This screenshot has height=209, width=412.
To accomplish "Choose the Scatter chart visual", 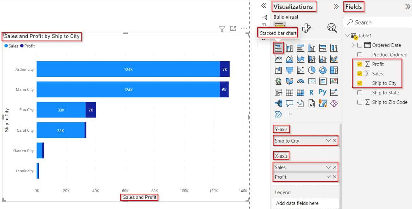I will pos(301,70).
